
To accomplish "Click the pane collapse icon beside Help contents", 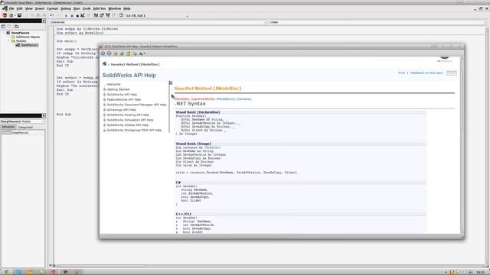I will pos(171,82).
